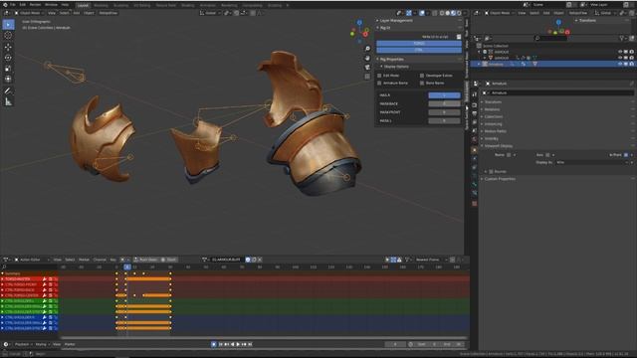
Task: Click the pan hand navigation gizmo
Action: (367, 58)
